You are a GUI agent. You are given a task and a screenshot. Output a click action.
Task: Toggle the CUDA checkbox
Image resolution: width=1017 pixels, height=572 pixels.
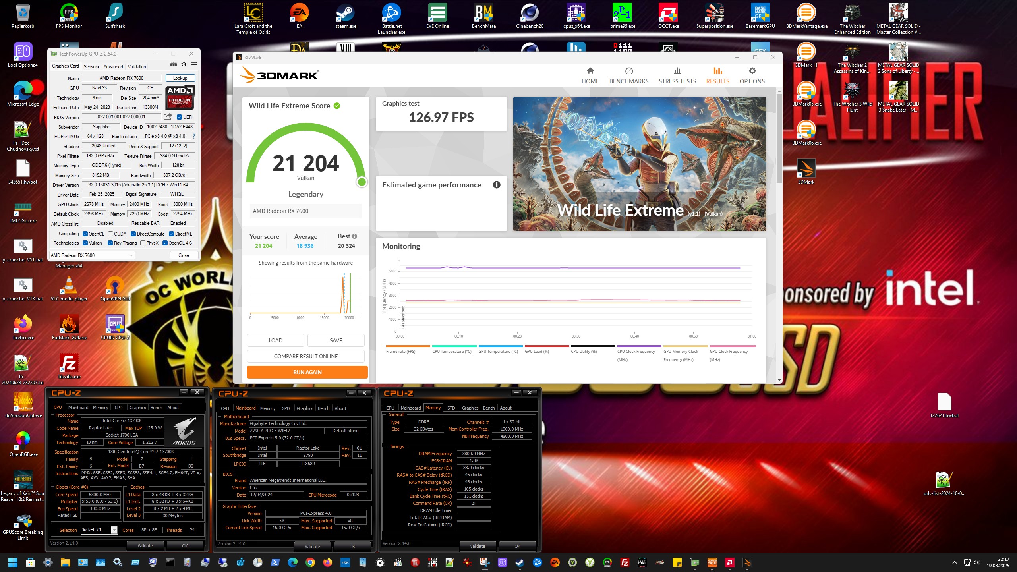click(111, 234)
